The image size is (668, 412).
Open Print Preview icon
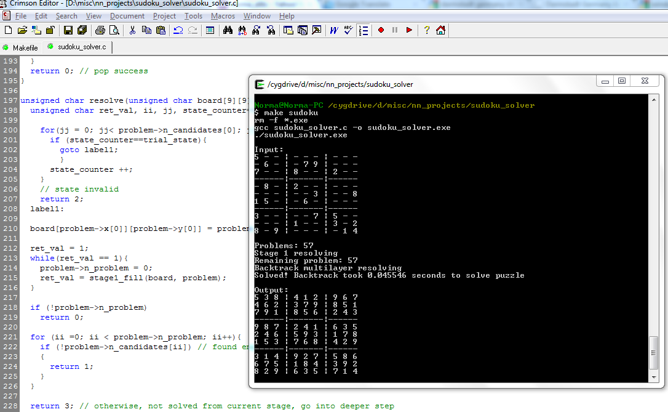click(x=114, y=30)
